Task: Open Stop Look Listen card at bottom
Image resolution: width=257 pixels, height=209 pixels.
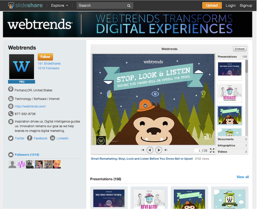Action: [x=189, y=198]
